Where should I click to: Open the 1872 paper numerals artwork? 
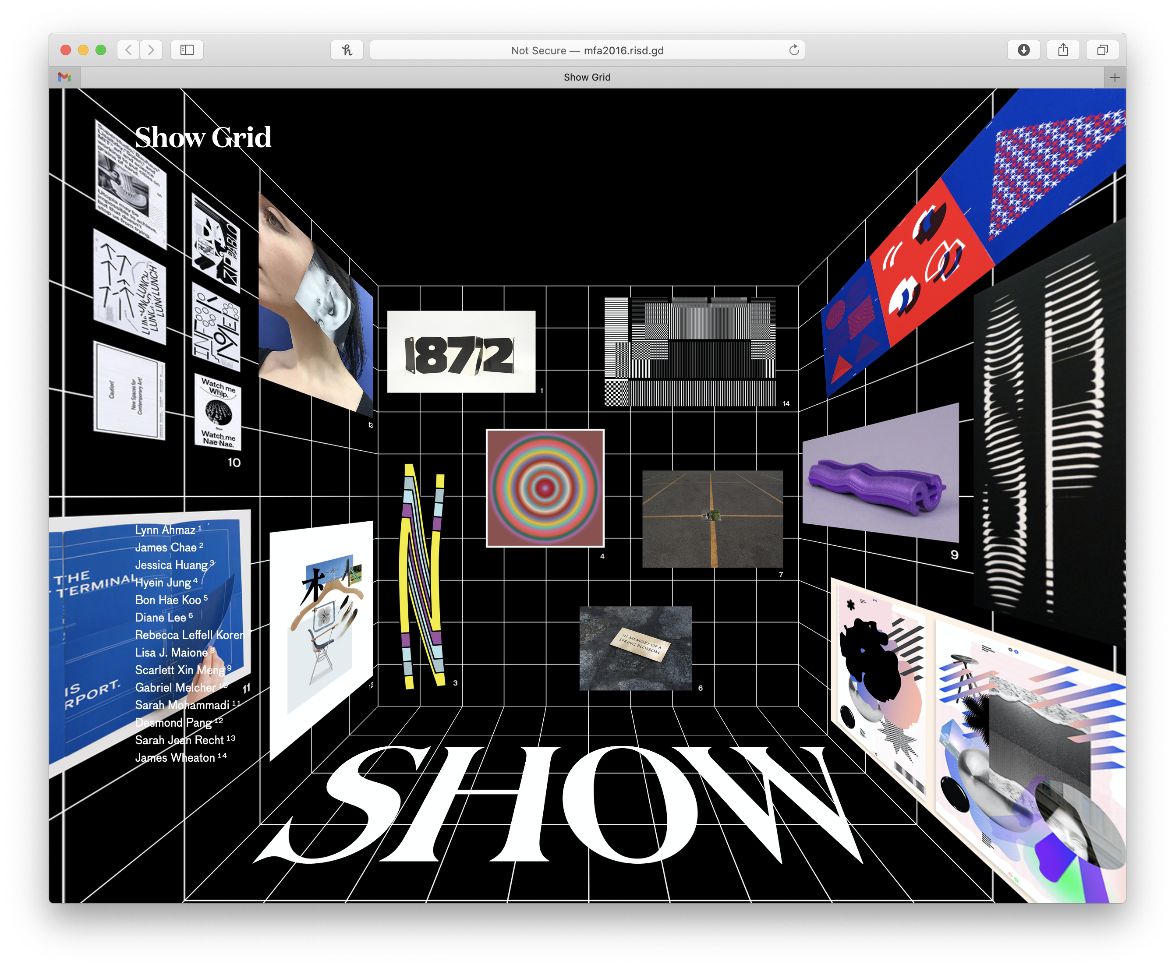[461, 352]
